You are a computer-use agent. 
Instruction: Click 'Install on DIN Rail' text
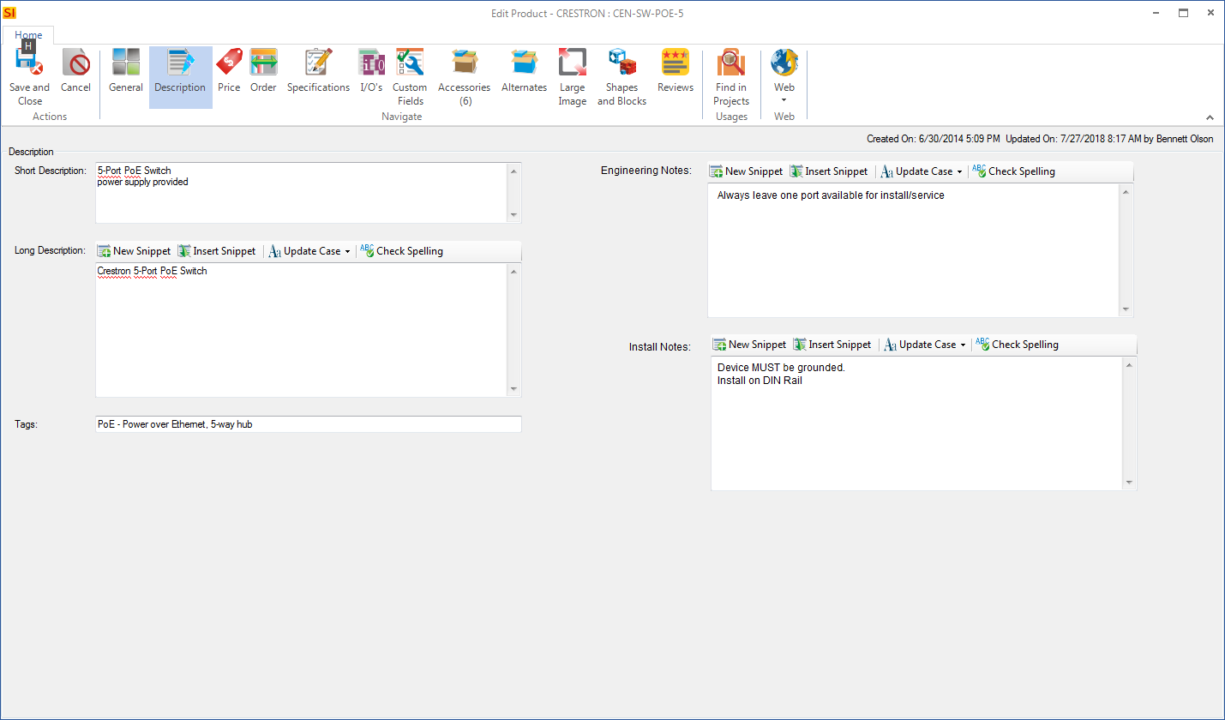(760, 381)
